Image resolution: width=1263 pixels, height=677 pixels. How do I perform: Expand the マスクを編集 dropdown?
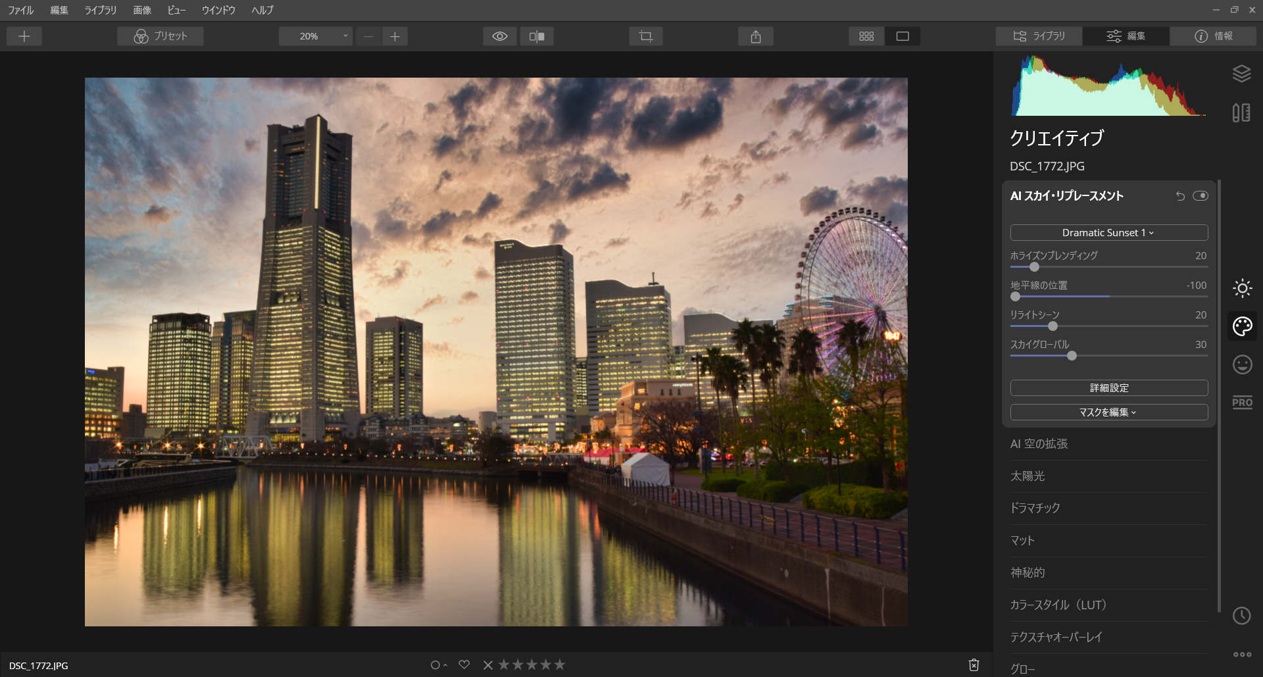click(x=1108, y=413)
